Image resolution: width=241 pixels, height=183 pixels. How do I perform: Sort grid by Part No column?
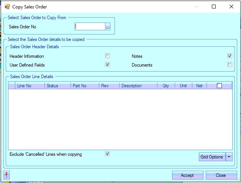pos(79,86)
